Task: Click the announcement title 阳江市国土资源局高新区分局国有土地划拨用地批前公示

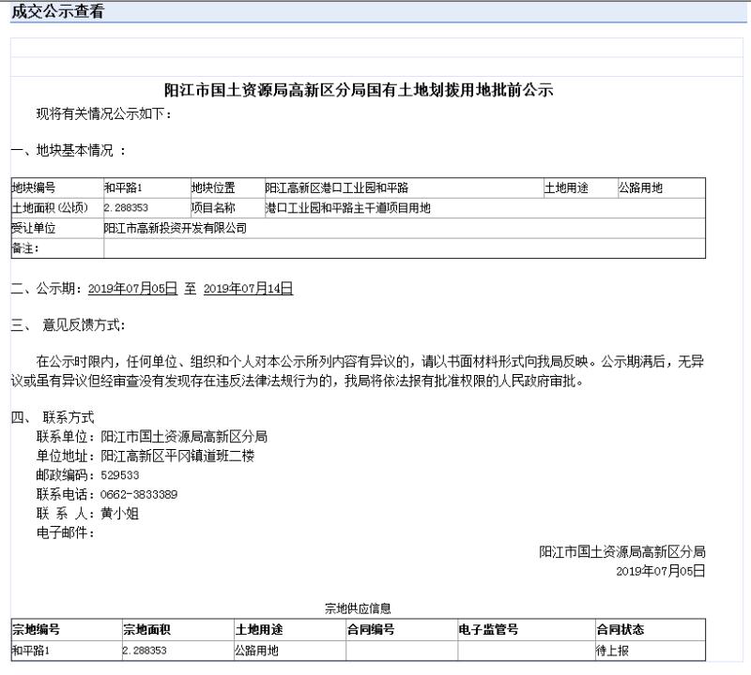Action: pyautogui.click(x=359, y=91)
